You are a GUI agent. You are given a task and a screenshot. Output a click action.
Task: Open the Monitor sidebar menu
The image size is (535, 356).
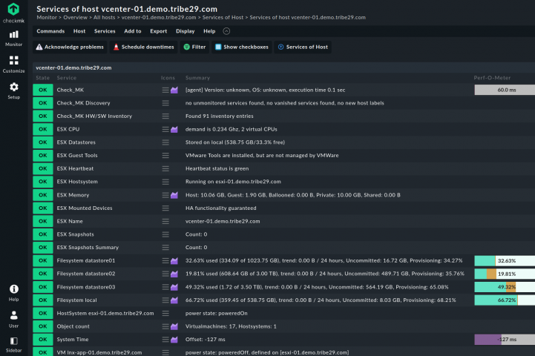click(13, 38)
